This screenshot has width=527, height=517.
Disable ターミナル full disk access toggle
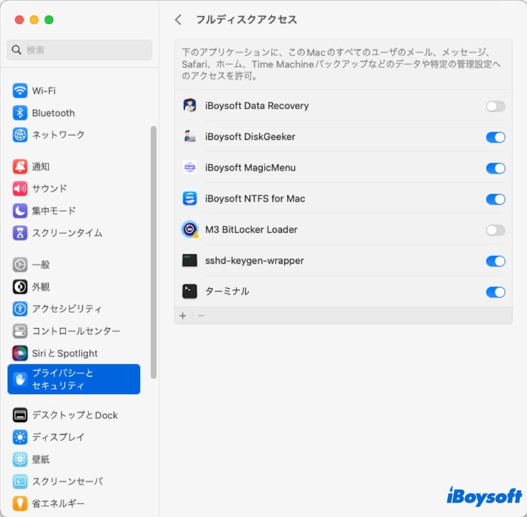(495, 292)
